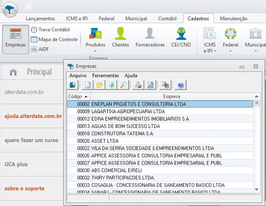Viewport: 266px width, 206px height.
Task: Click the home icon next to Principal
Action: tap(13, 72)
